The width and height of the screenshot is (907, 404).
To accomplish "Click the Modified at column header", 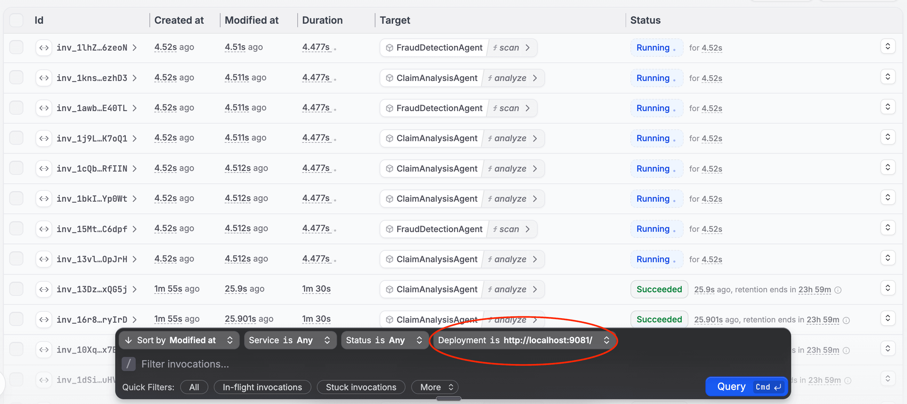I will (252, 20).
